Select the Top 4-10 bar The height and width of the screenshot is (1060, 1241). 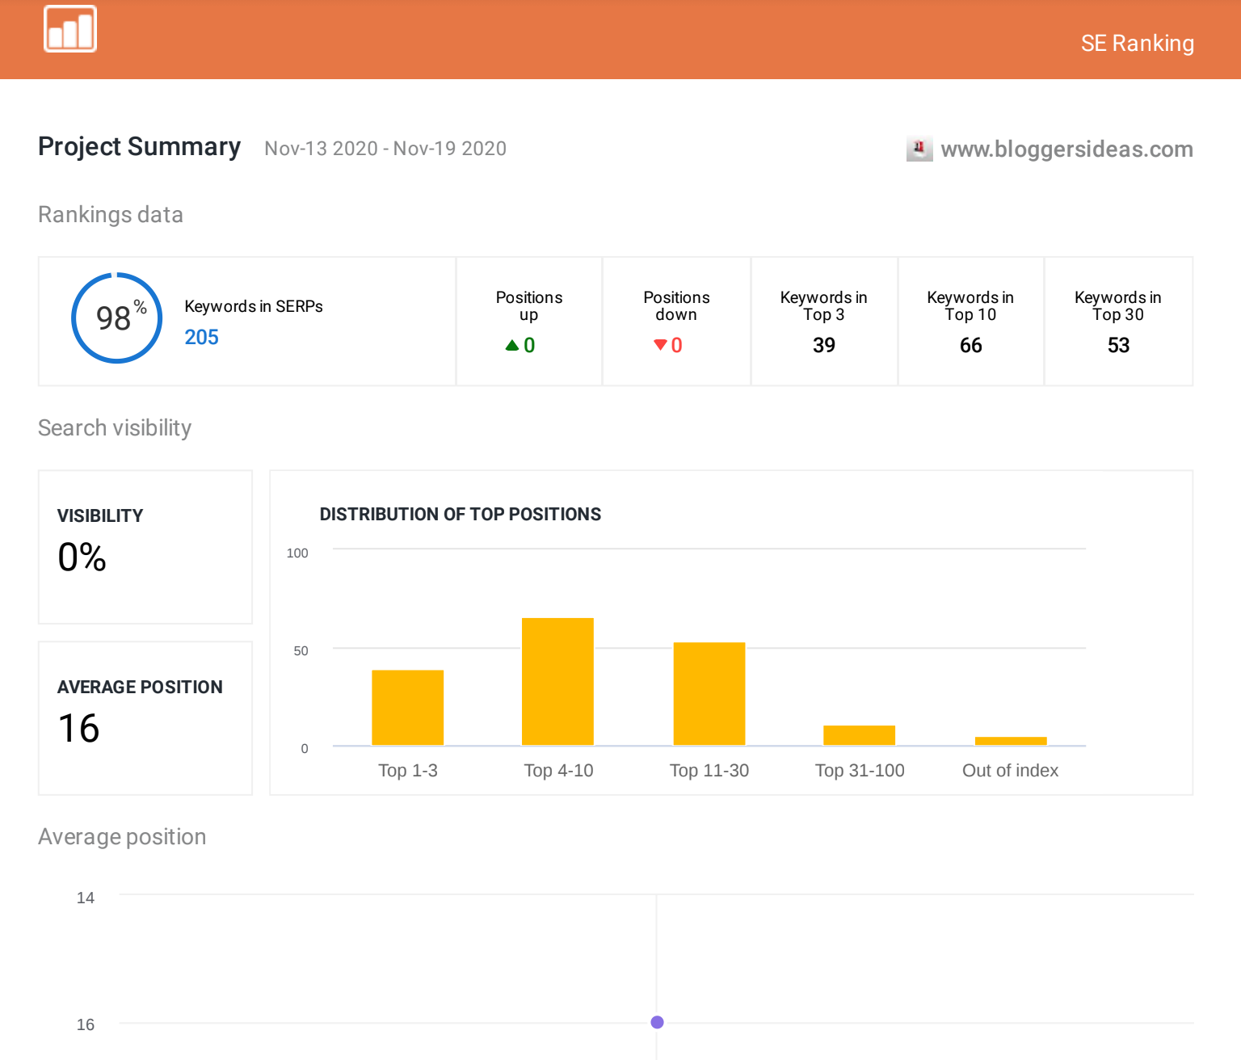(x=557, y=681)
